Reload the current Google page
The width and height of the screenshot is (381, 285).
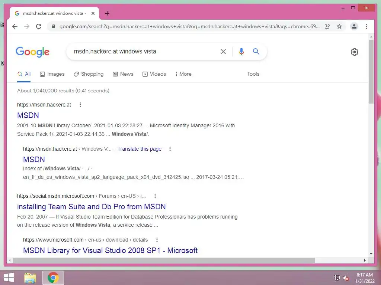[39, 26]
